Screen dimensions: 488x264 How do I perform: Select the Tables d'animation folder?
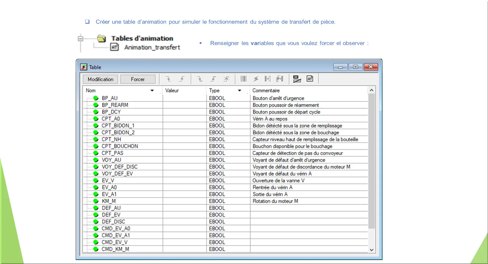click(101, 38)
